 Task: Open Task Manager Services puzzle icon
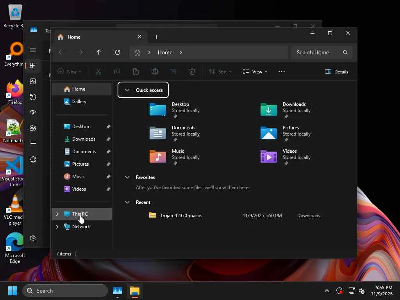pos(33,159)
